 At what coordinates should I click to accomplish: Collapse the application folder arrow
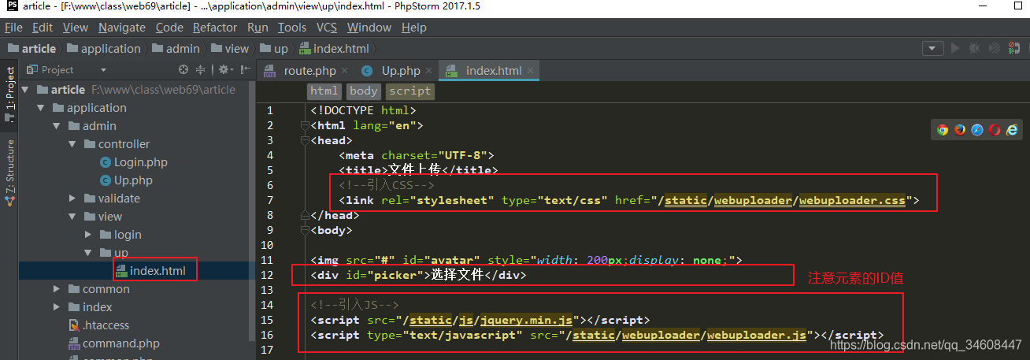(x=40, y=108)
